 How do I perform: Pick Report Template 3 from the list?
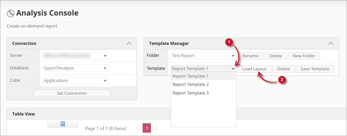pyautogui.click(x=191, y=93)
